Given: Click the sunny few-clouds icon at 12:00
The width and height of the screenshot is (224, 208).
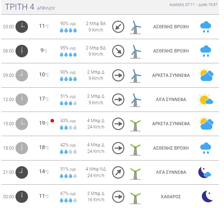Looking at the screenshot, I should coord(206,100).
